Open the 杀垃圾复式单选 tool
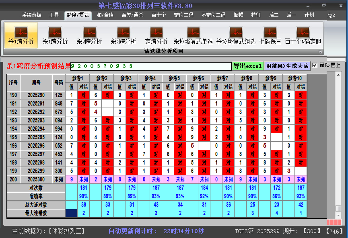 (193, 35)
